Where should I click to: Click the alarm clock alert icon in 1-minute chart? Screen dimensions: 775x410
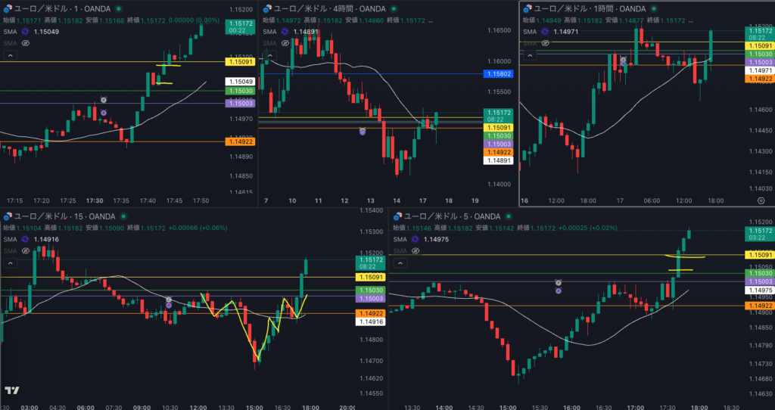pos(104,100)
